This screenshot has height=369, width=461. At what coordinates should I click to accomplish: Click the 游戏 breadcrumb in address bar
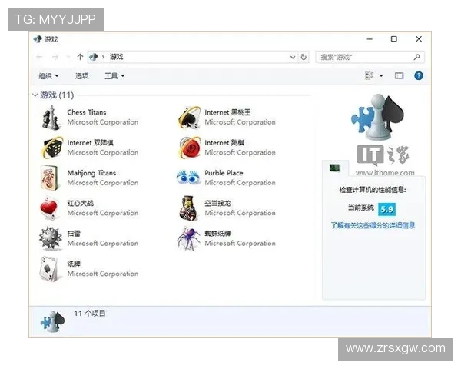[117, 57]
